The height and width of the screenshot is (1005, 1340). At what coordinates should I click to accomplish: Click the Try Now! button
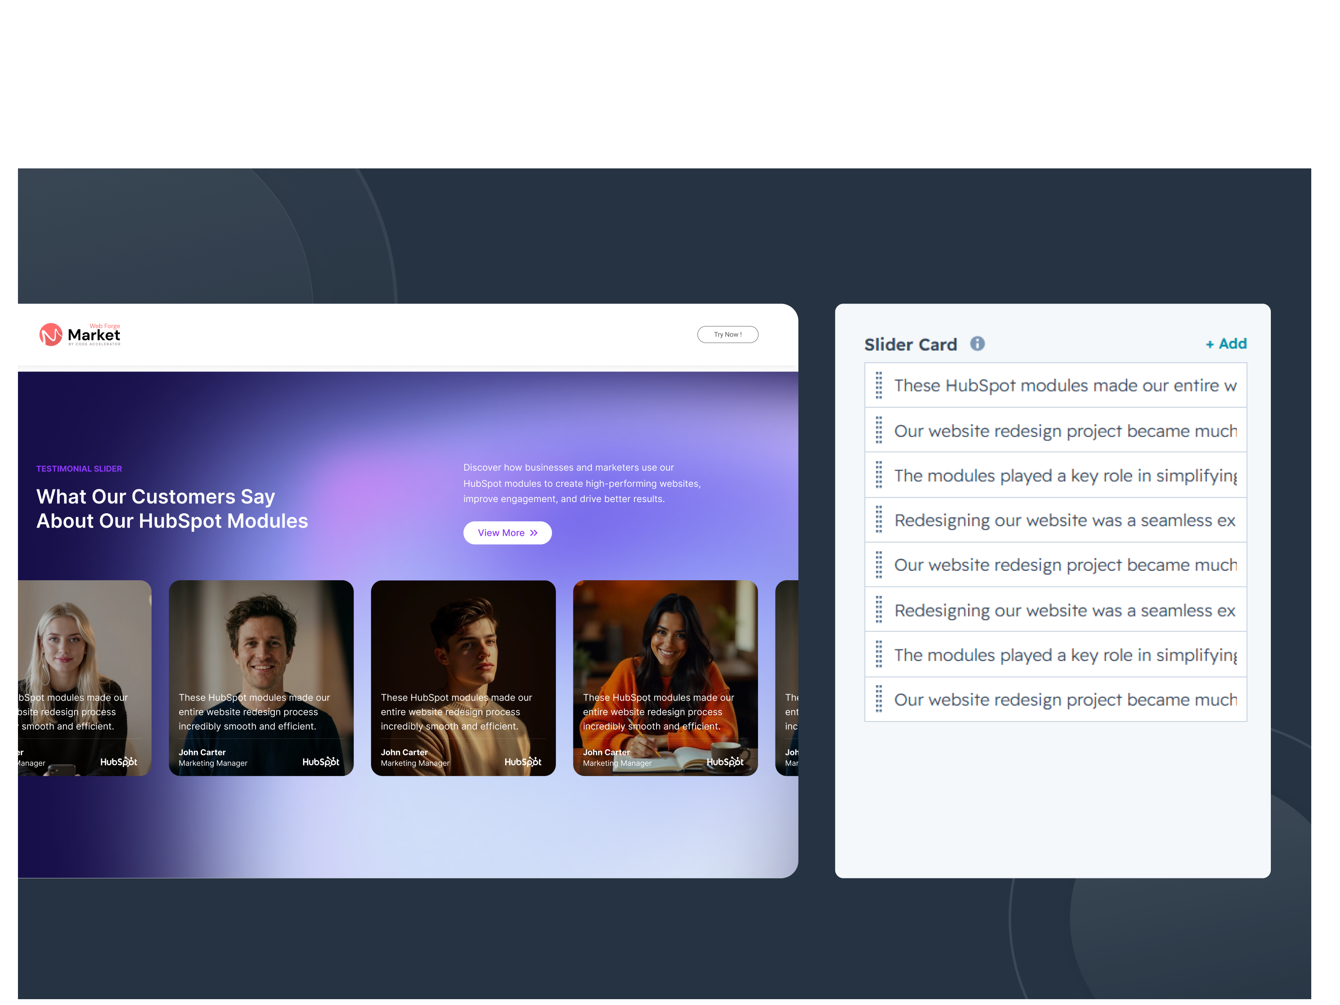(727, 335)
